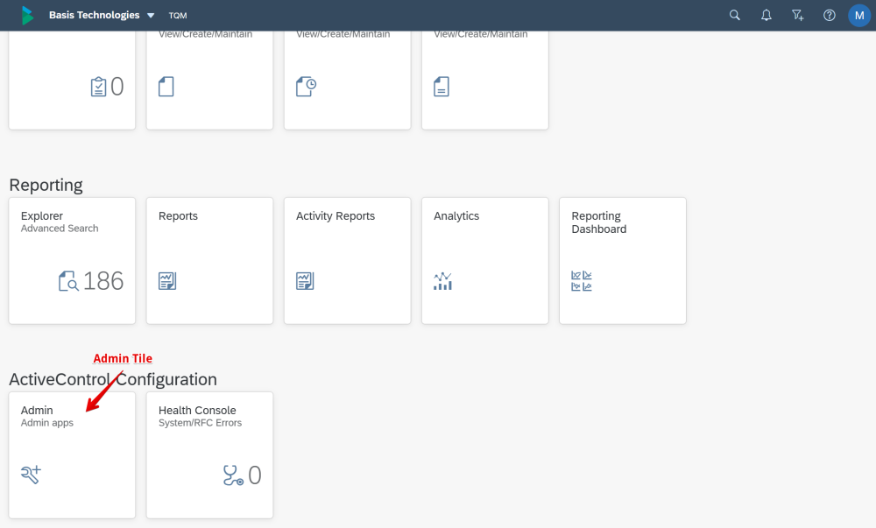Open the Explorer Advanced Search tile
Viewport: 876px width, 528px height.
point(72,260)
